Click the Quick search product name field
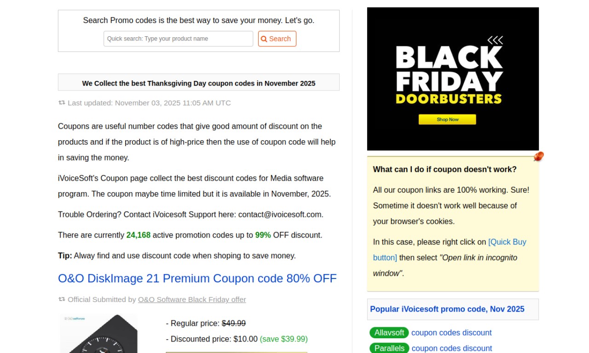The height and width of the screenshot is (353, 589). coord(178,39)
